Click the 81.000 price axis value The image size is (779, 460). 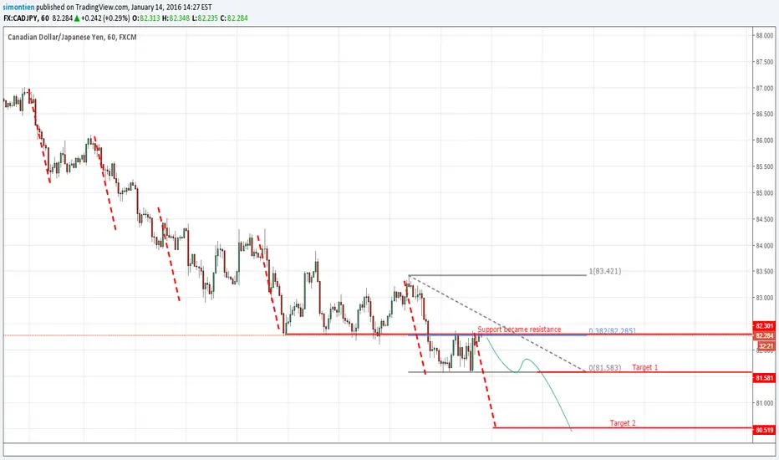764,403
